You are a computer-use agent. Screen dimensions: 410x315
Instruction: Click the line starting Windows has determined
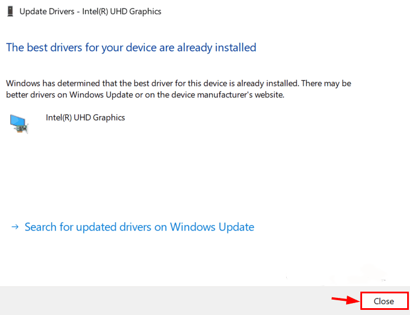[178, 83]
